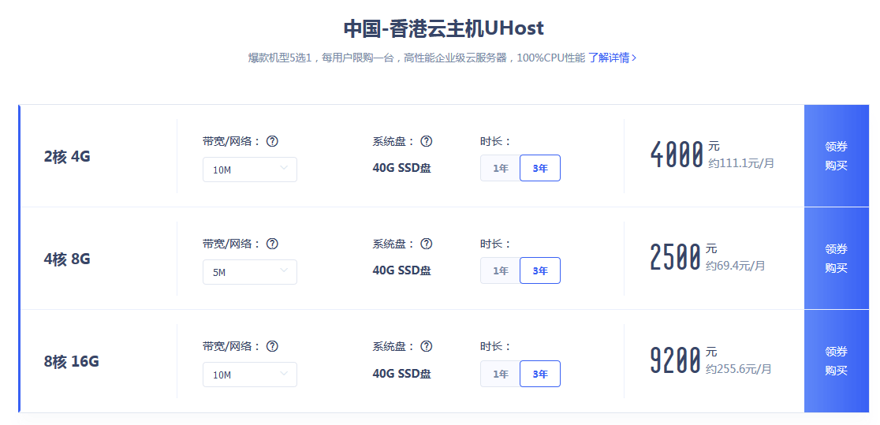Choose 1年 duration for 4核 8G plan
Screen dimensions: 880x425
[501, 270]
